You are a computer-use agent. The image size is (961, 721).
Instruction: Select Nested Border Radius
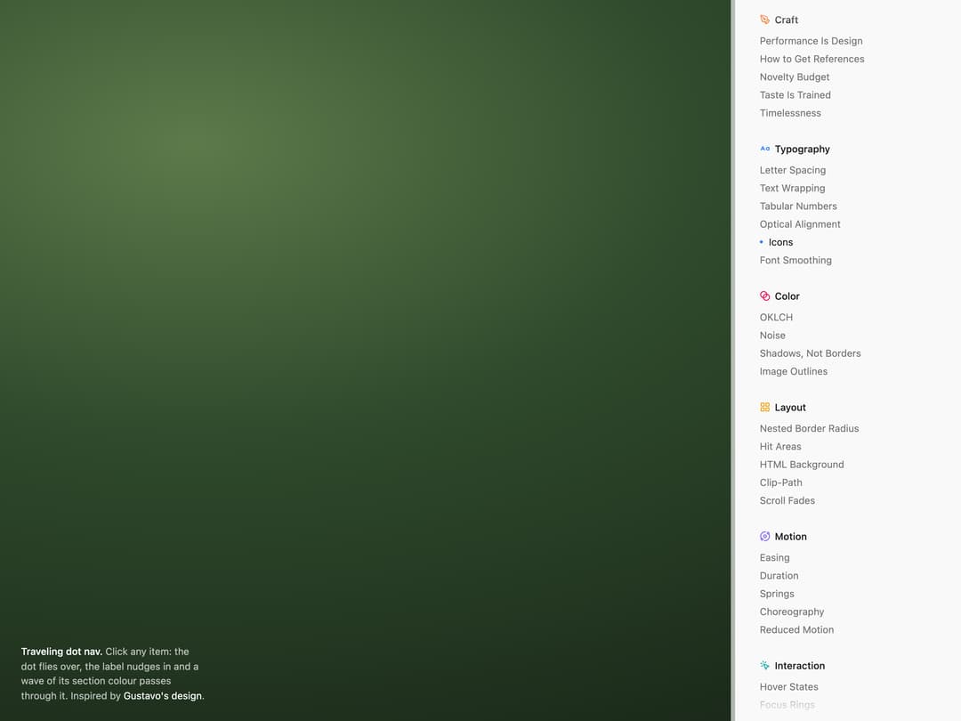tap(809, 428)
